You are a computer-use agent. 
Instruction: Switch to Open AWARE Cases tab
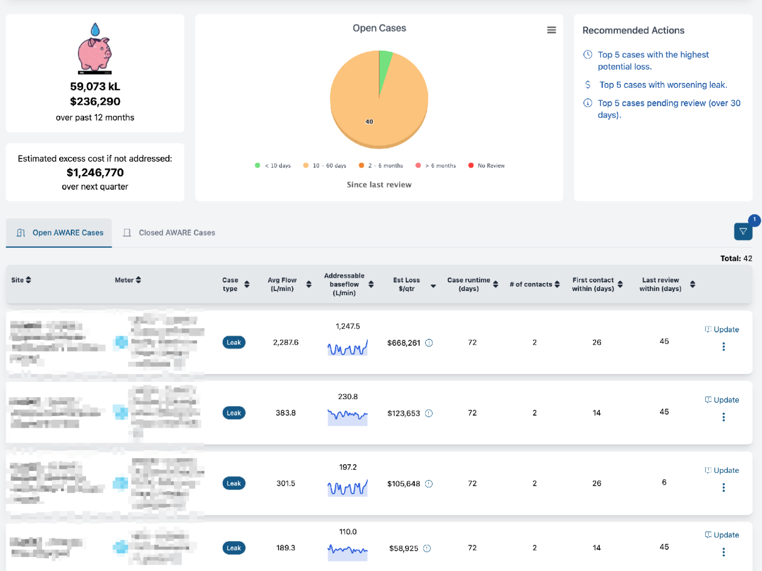point(59,232)
